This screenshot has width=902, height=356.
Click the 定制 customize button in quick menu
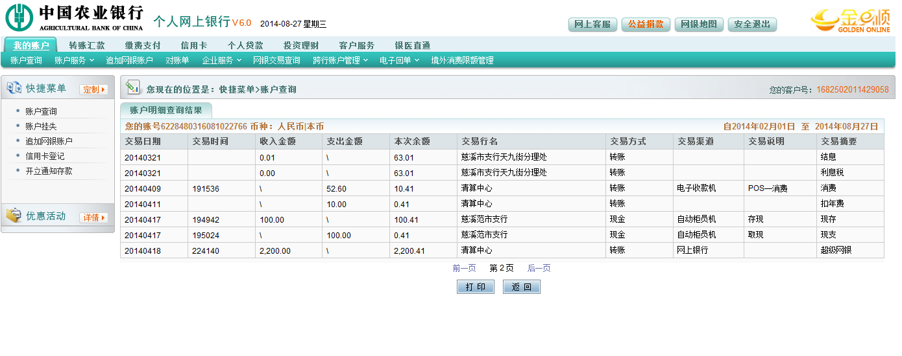point(93,89)
